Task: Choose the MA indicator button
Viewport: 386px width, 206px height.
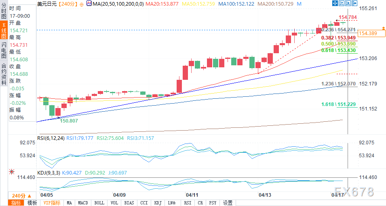Action: point(70,203)
